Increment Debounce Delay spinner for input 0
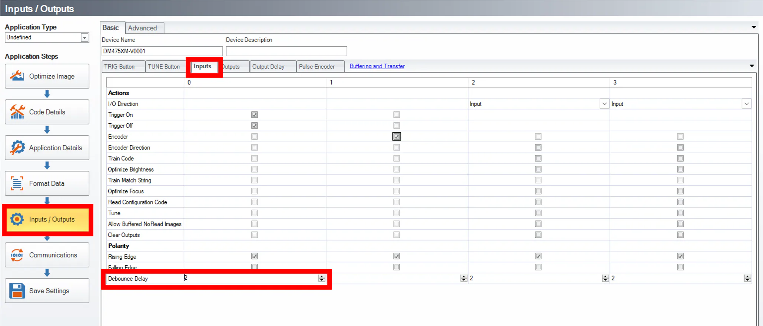This screenshot has width=763, height=326. click(x=322, y=276)
